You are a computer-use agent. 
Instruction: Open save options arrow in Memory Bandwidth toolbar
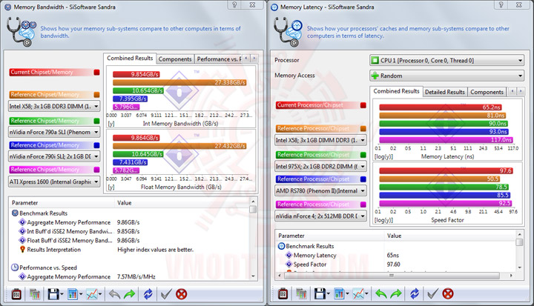[62, 294]
